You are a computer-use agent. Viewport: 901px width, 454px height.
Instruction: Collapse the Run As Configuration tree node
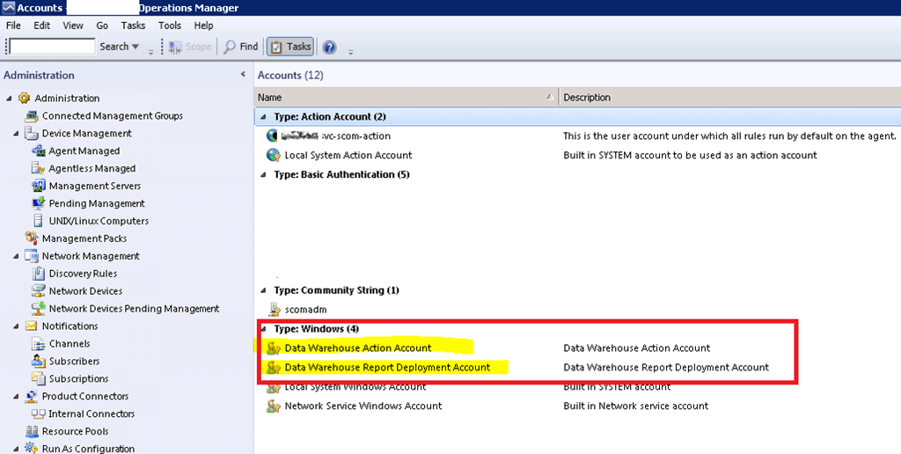(x=16, y=448)
